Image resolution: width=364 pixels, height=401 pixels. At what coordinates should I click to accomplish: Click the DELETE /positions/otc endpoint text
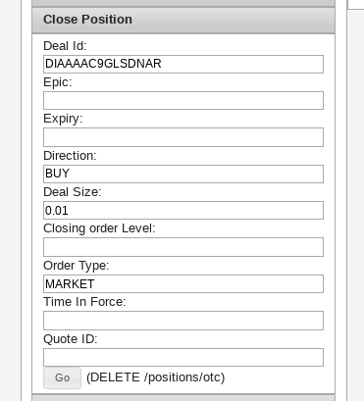(156, 377)
